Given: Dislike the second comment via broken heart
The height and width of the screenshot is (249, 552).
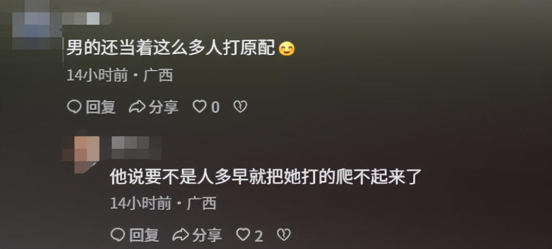Looking at the screenshot, I should click(284, 235).
